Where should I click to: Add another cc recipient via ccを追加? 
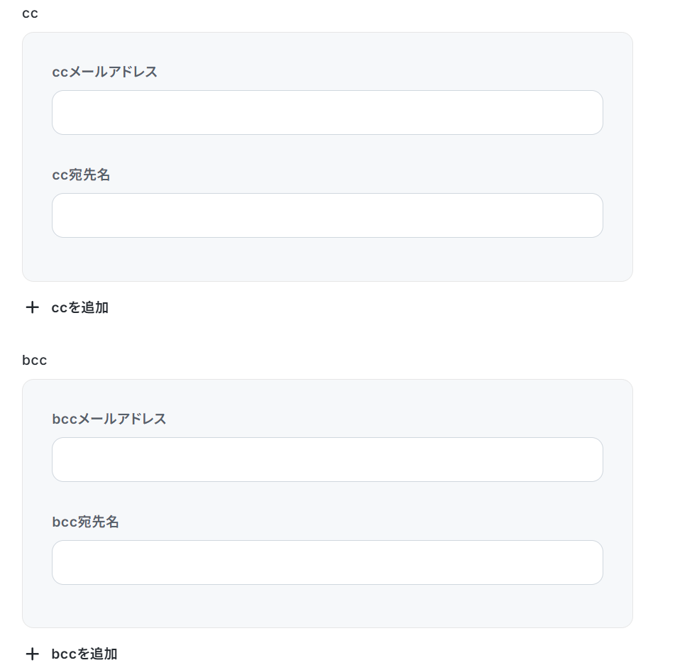point(67,307)
